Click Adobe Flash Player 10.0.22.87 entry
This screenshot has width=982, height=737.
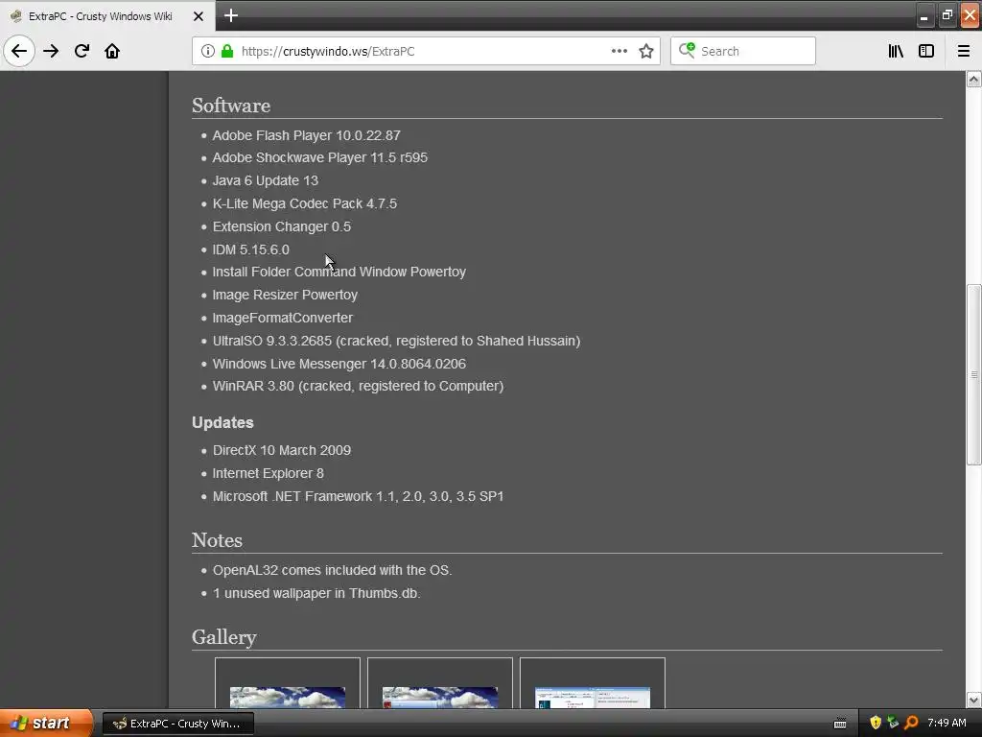[306, 135]
